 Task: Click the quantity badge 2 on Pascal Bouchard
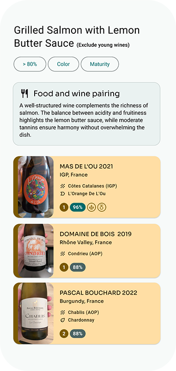click(x=64, y=334)
